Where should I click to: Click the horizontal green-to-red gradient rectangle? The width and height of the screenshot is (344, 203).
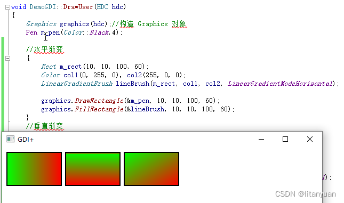[34, 169]
